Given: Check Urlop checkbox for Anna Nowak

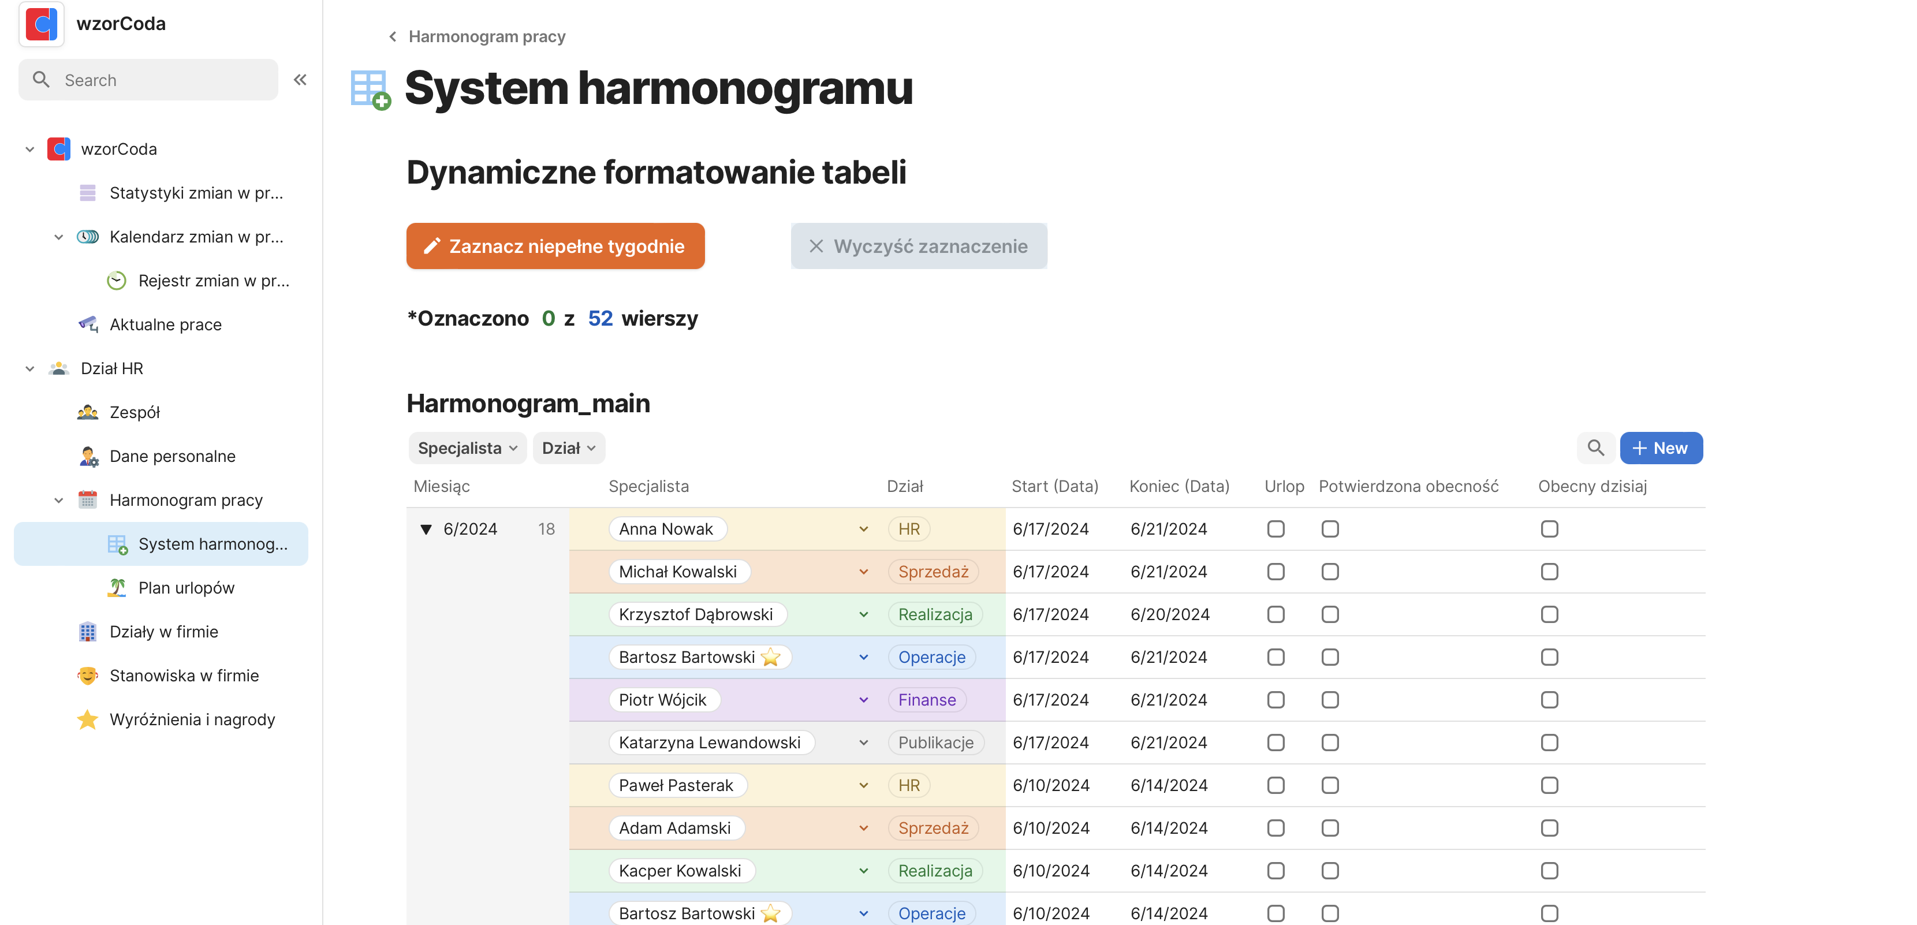Looking at the screenshot, I should 1277,528.
